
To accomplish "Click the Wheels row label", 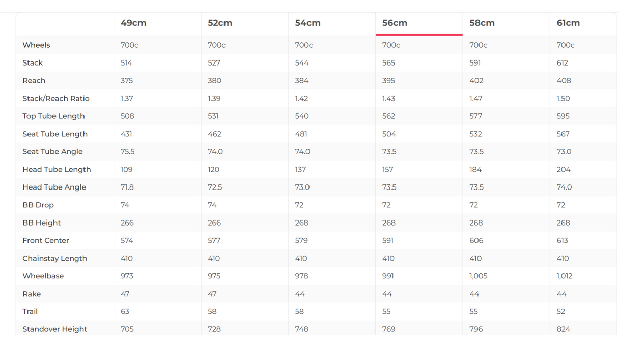I will [x=36, y=45].
